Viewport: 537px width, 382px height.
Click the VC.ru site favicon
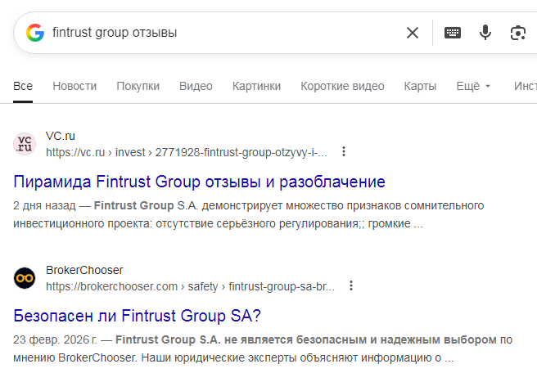point(25,144)
